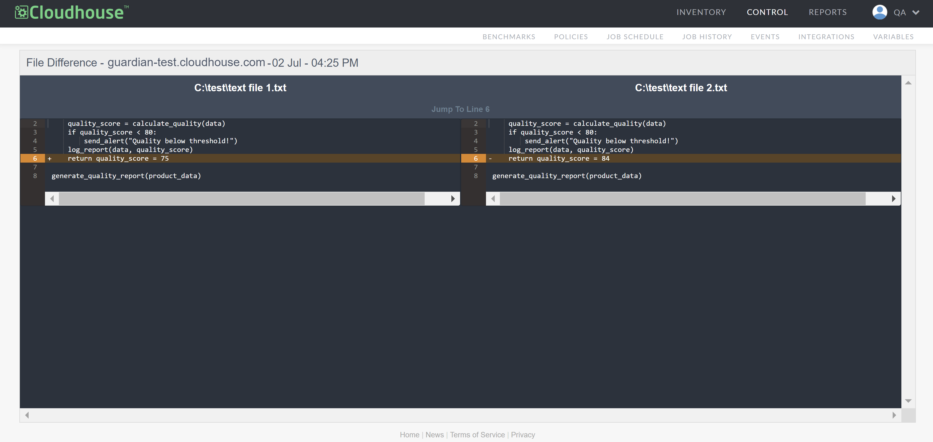933x442 pixels.
Task: Open the EVENTS tab
Action: [765, 36]
